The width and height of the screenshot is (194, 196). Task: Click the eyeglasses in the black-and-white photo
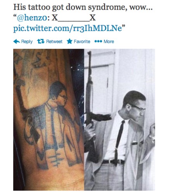coord(139,108)
